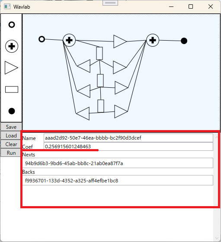
Task: Click the Save button
Action: 11,127
